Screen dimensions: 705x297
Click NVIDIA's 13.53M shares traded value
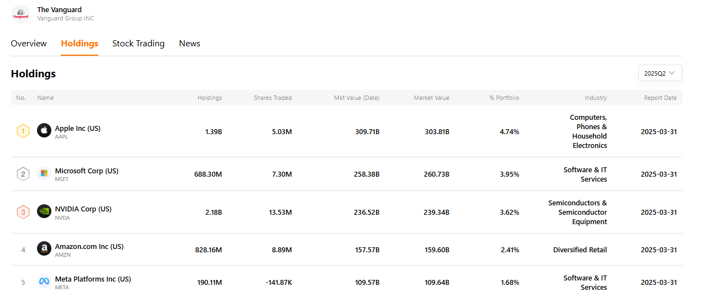pyautogui.click(x=279, y=212)
